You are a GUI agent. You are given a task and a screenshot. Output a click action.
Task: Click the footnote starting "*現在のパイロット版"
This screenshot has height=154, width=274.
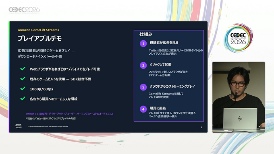[51, 119]
